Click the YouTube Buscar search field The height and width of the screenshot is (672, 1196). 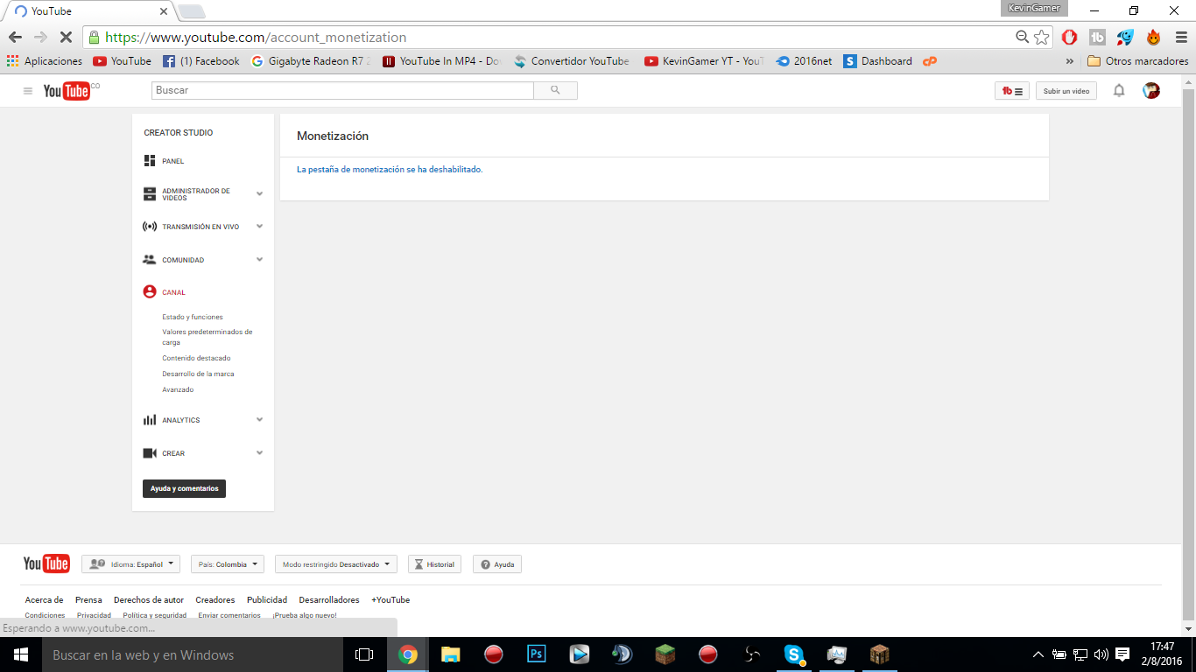click(342, 90)
